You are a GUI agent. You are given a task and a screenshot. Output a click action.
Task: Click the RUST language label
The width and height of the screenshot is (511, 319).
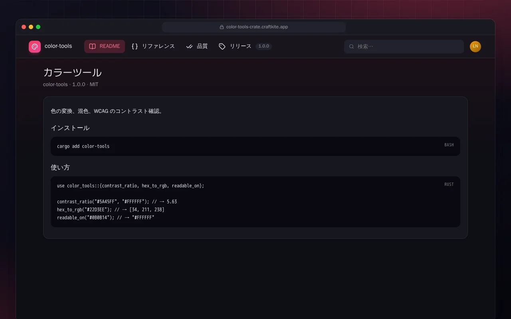449,185
